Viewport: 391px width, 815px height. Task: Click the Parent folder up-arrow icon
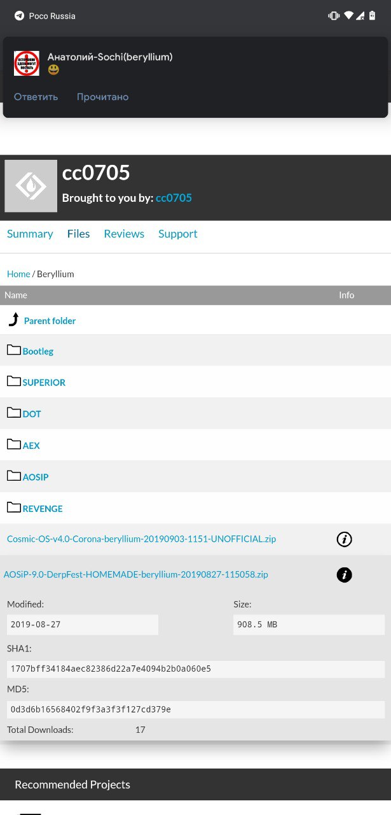[x=13, y=320]
